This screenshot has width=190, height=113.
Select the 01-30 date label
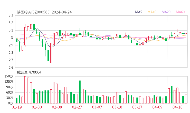[37, 107]
